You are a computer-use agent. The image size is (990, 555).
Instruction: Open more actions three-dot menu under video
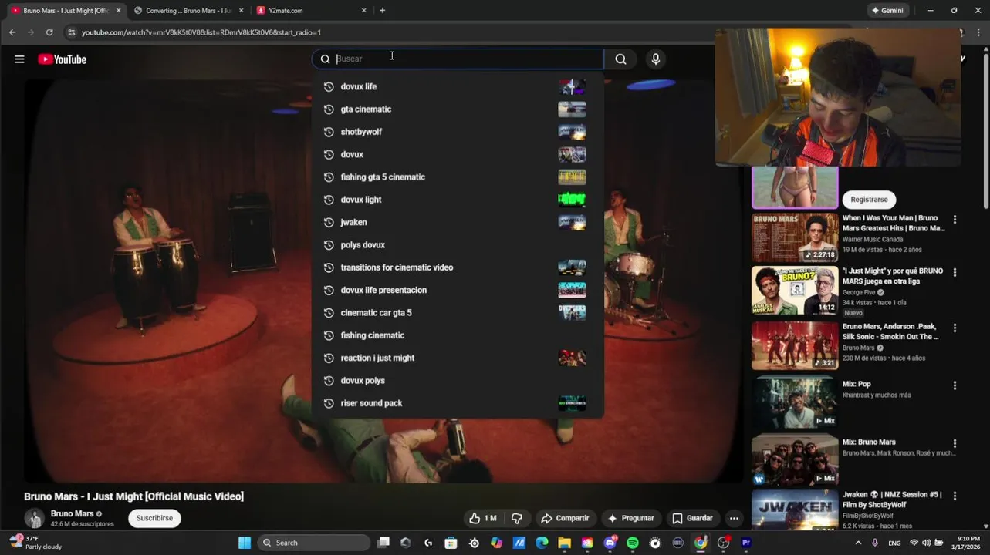[x=734, y=518]
